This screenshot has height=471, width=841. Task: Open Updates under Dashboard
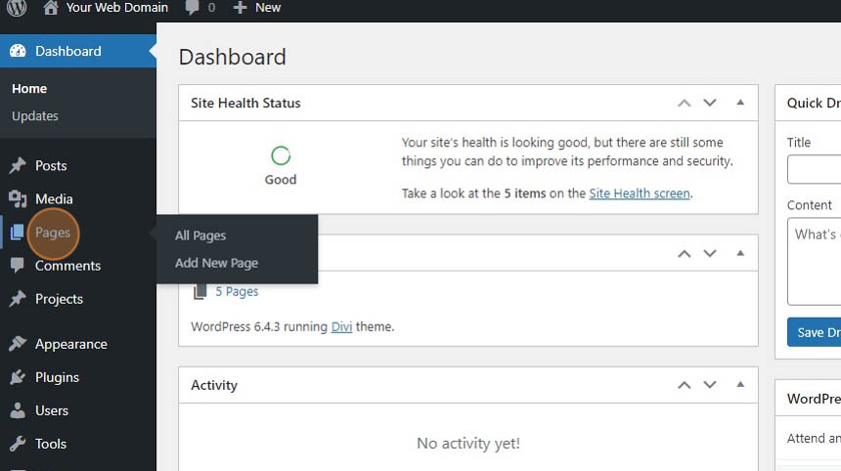click(35, 115)
